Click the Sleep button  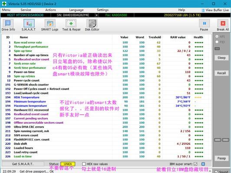click(x=221, y=58)
